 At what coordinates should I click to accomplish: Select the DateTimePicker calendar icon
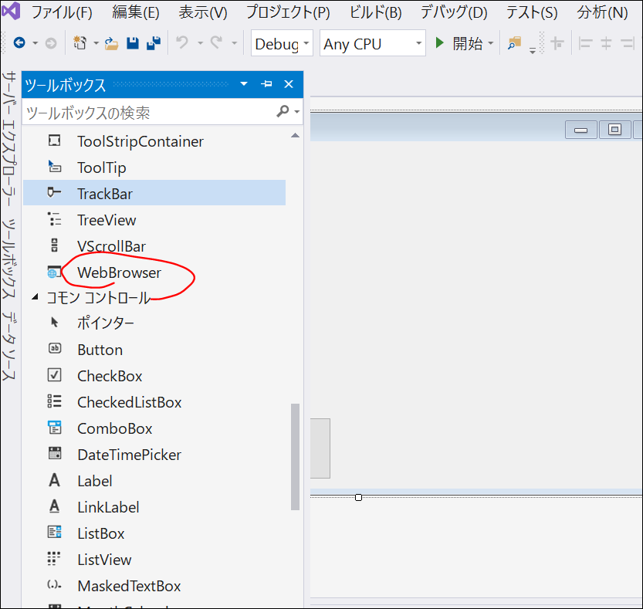tap(55, 454)
